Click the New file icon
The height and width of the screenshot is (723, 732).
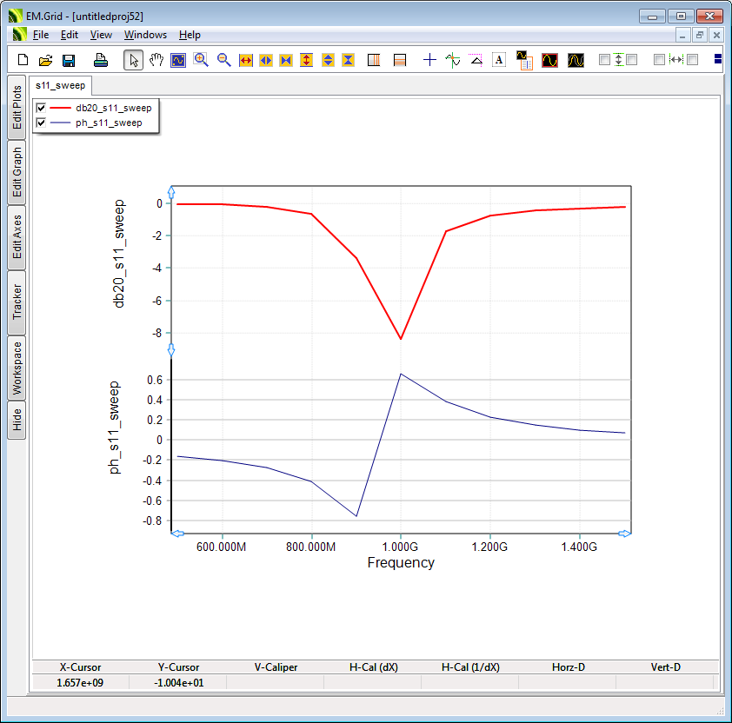(23, 60)
